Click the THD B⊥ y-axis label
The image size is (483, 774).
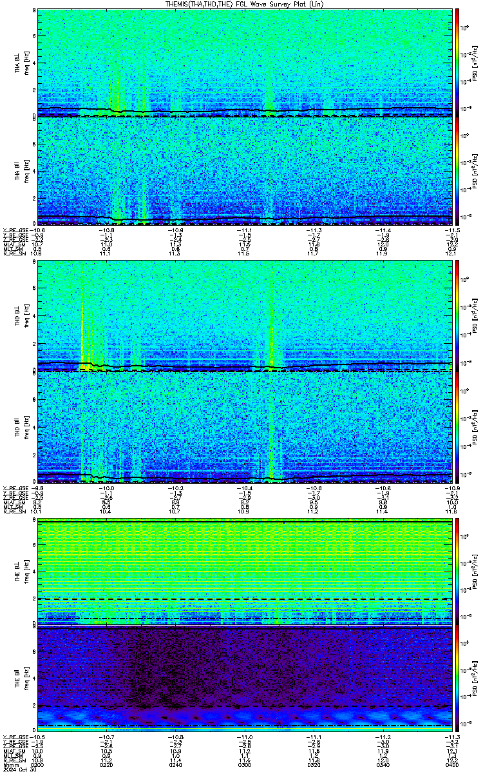pyautogui.click(x=17, y=317)
